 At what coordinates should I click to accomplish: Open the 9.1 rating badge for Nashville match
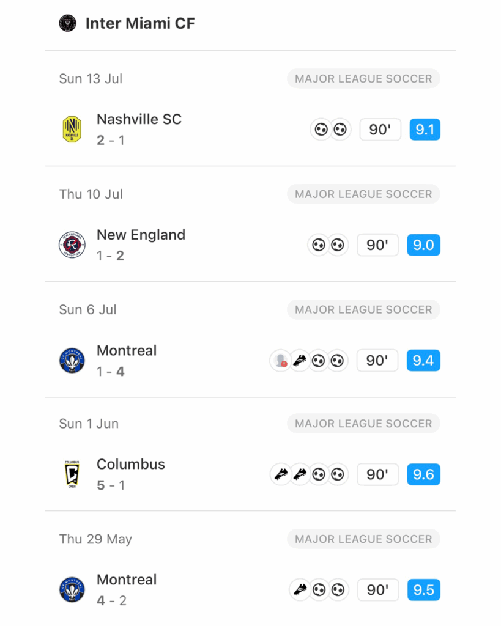425,130
